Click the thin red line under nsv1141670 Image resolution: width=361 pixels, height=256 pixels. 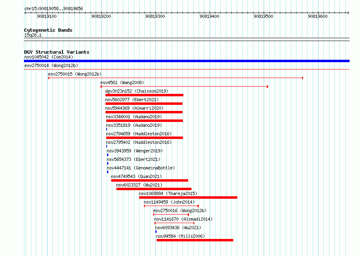174,223
